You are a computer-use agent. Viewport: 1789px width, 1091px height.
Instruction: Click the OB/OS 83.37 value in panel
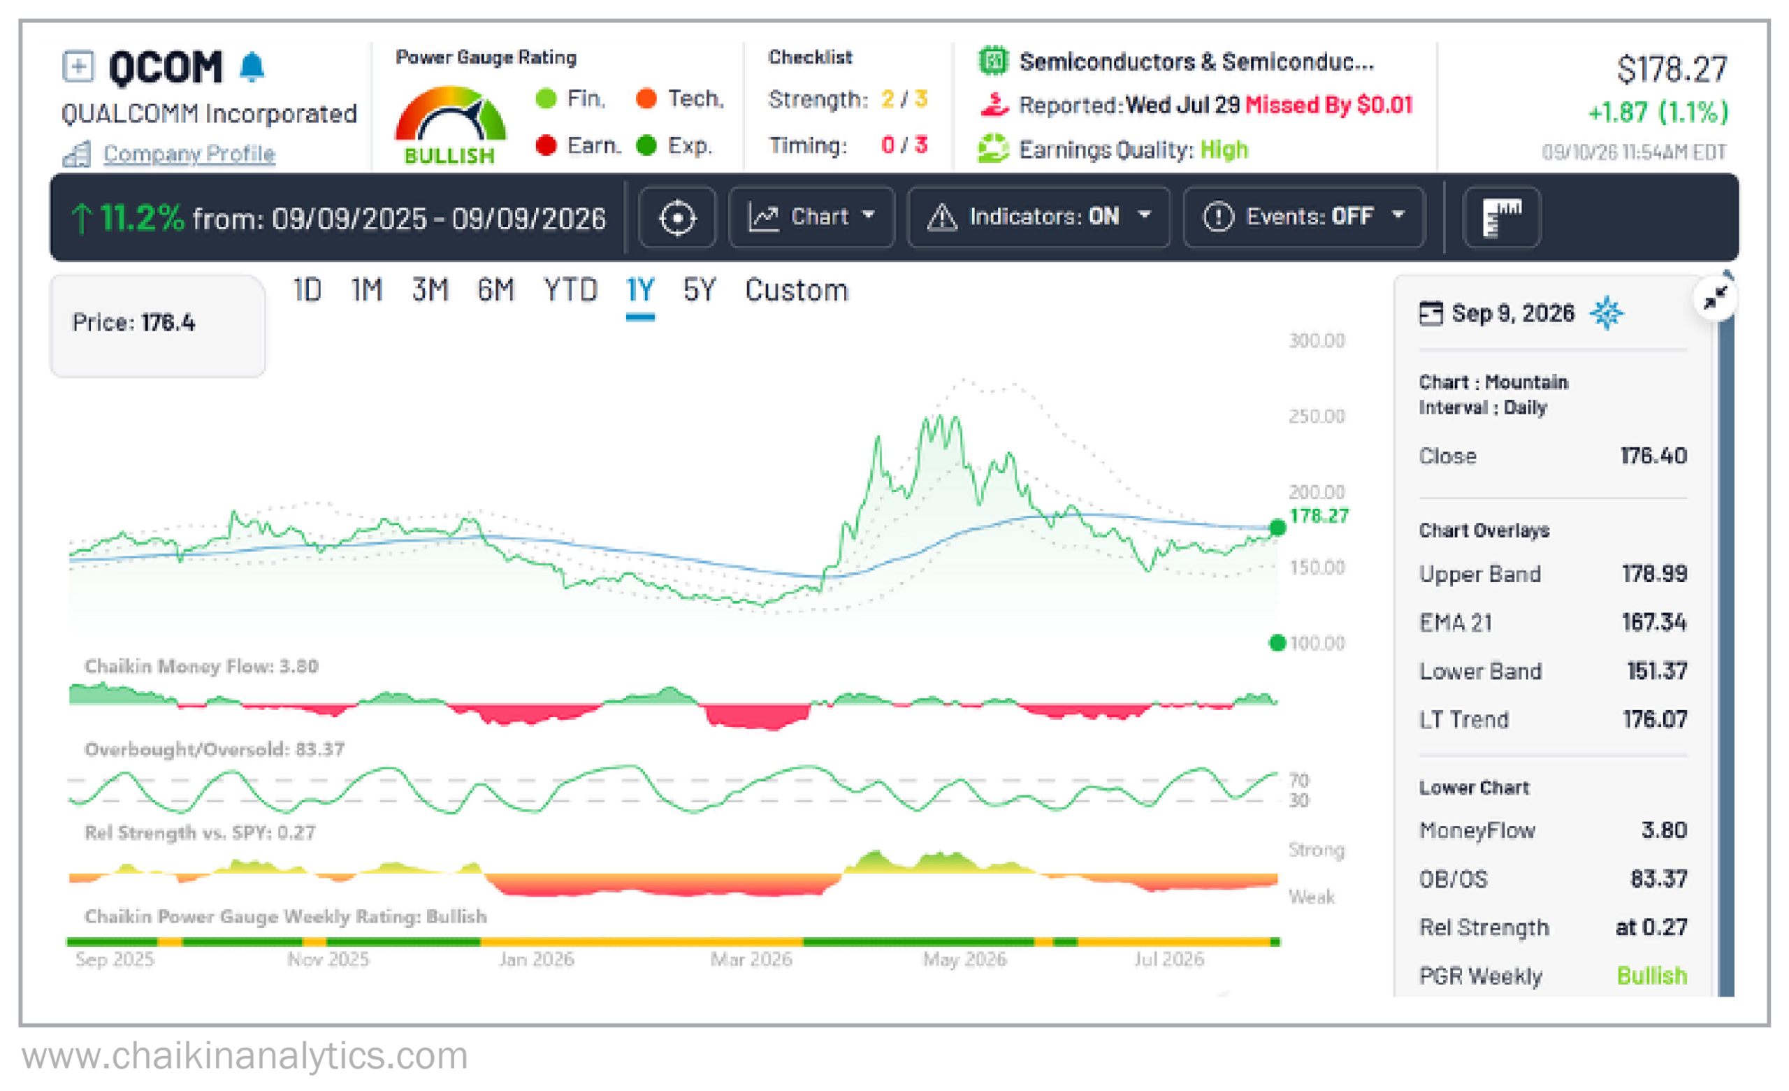(1658, 879)
